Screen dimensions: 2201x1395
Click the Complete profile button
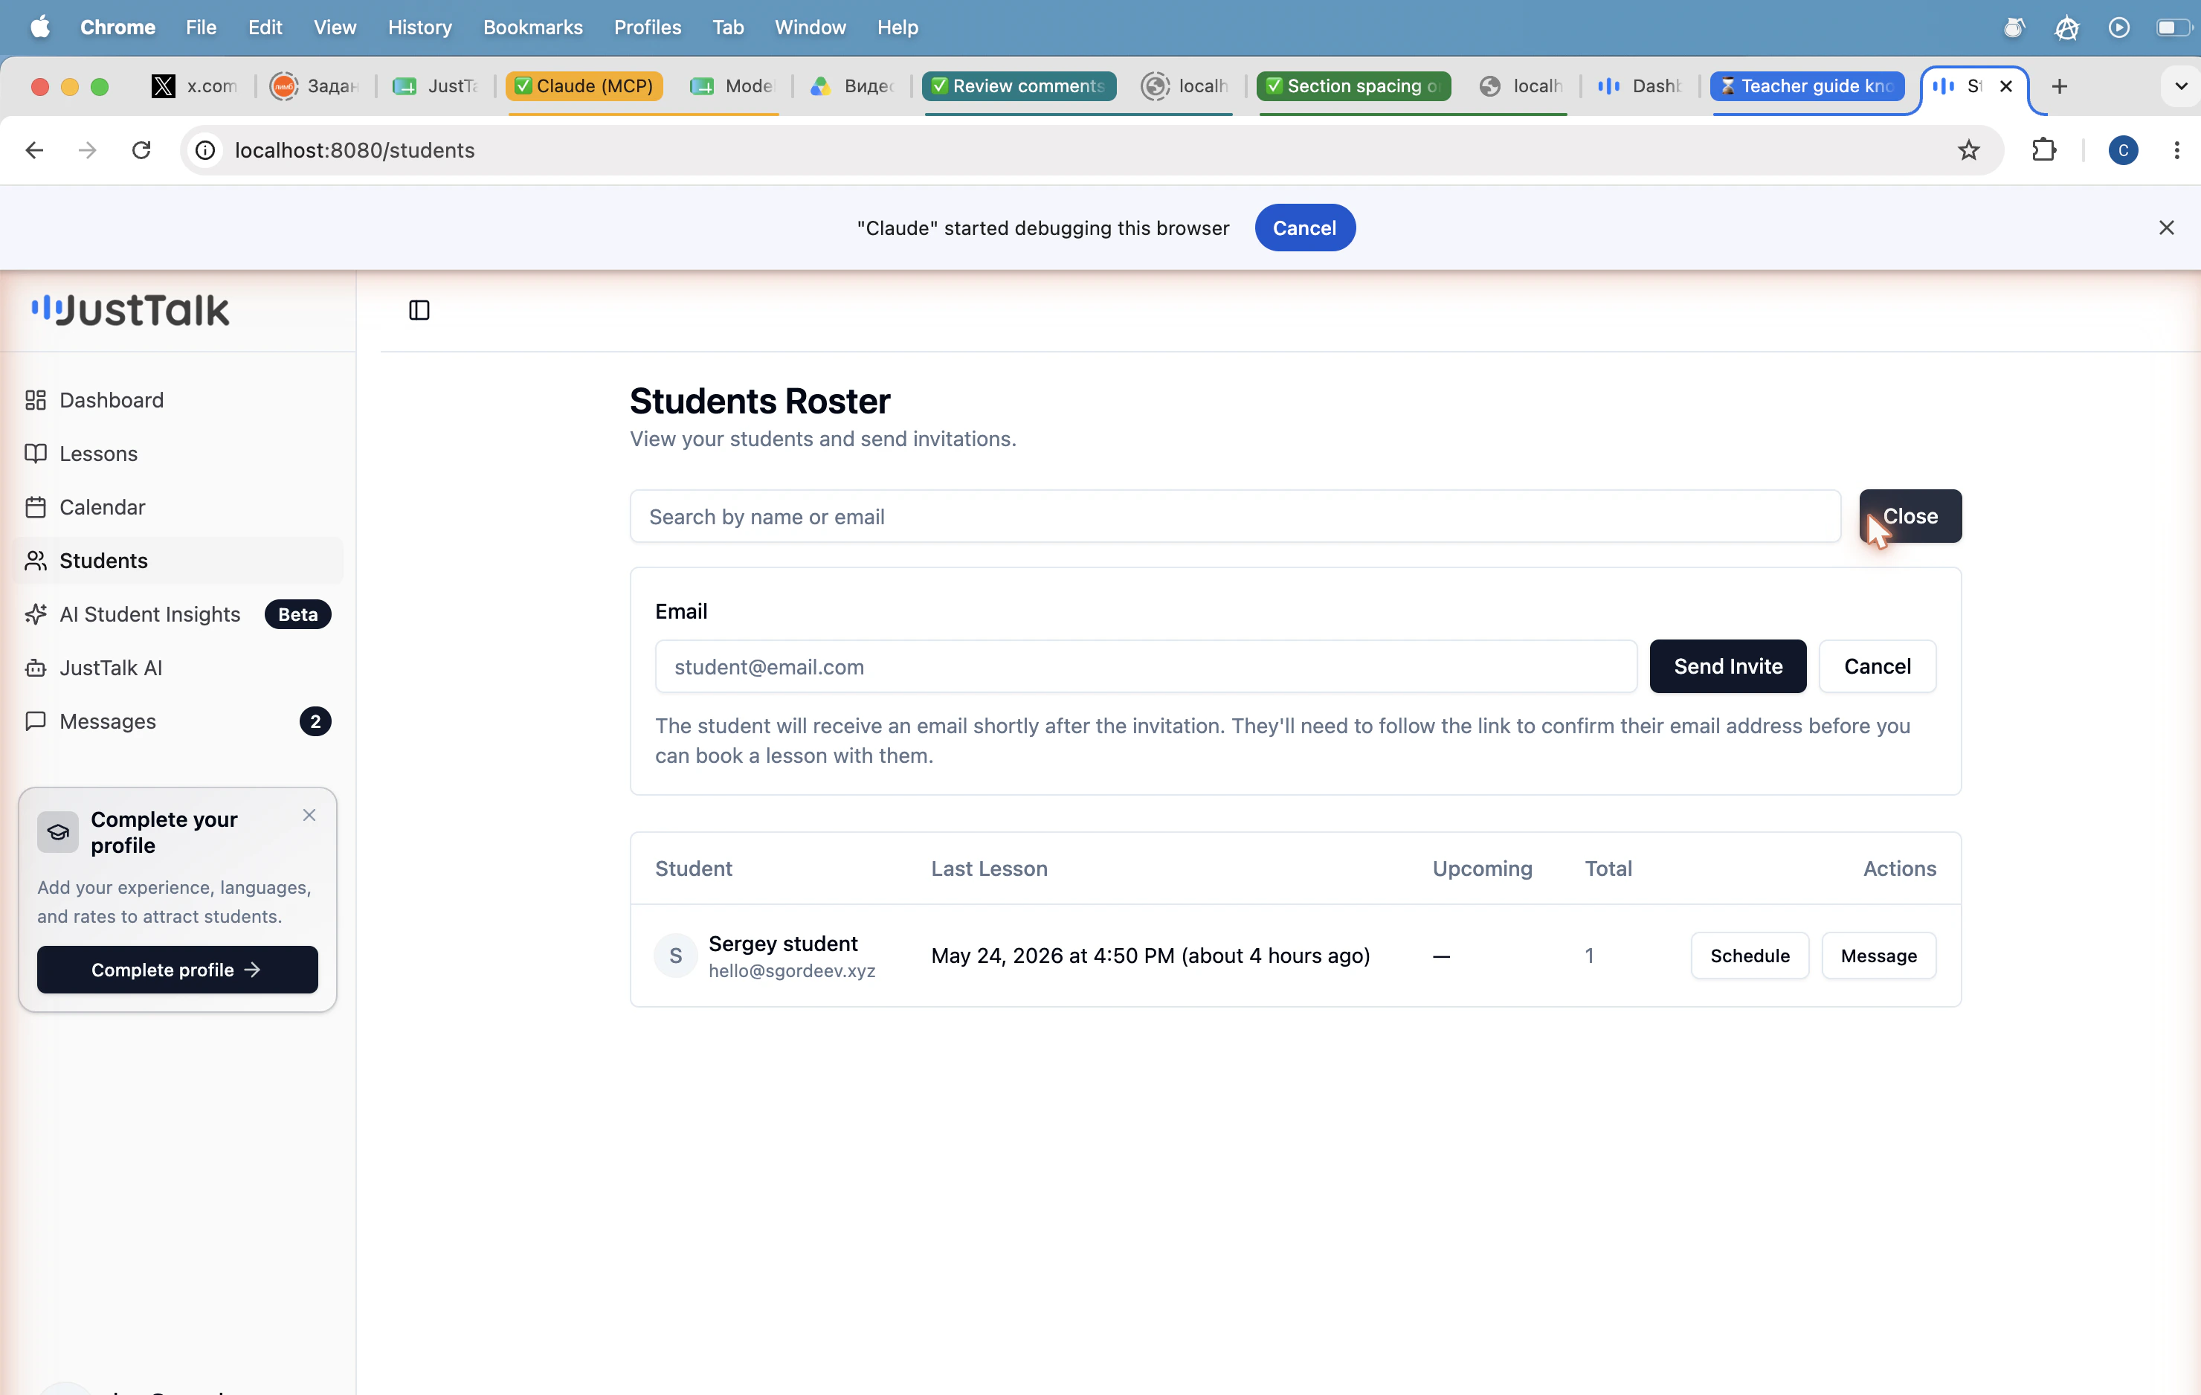click(x=177, y=970)
